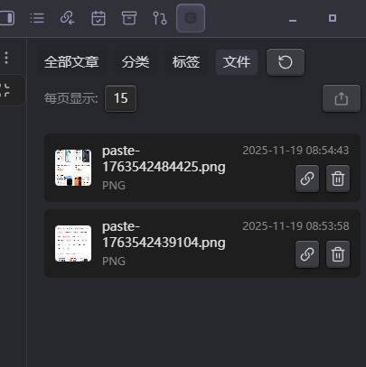Screen dimensions: 366x367
Task: Open the git branch icon
Action: pyautogui.click(x=160, y=18)
